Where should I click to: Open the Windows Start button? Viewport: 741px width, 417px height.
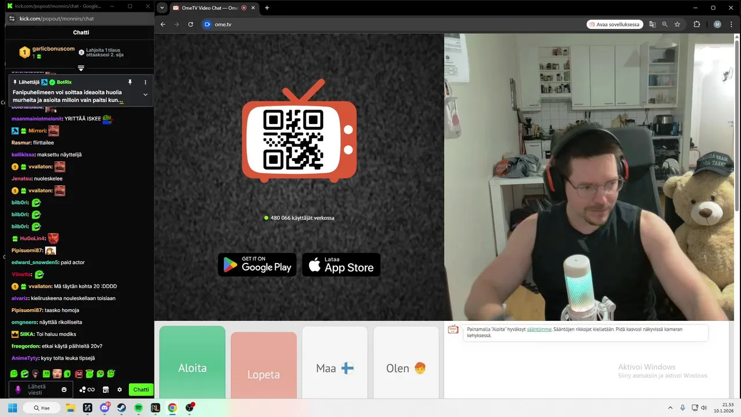(12, 408)
